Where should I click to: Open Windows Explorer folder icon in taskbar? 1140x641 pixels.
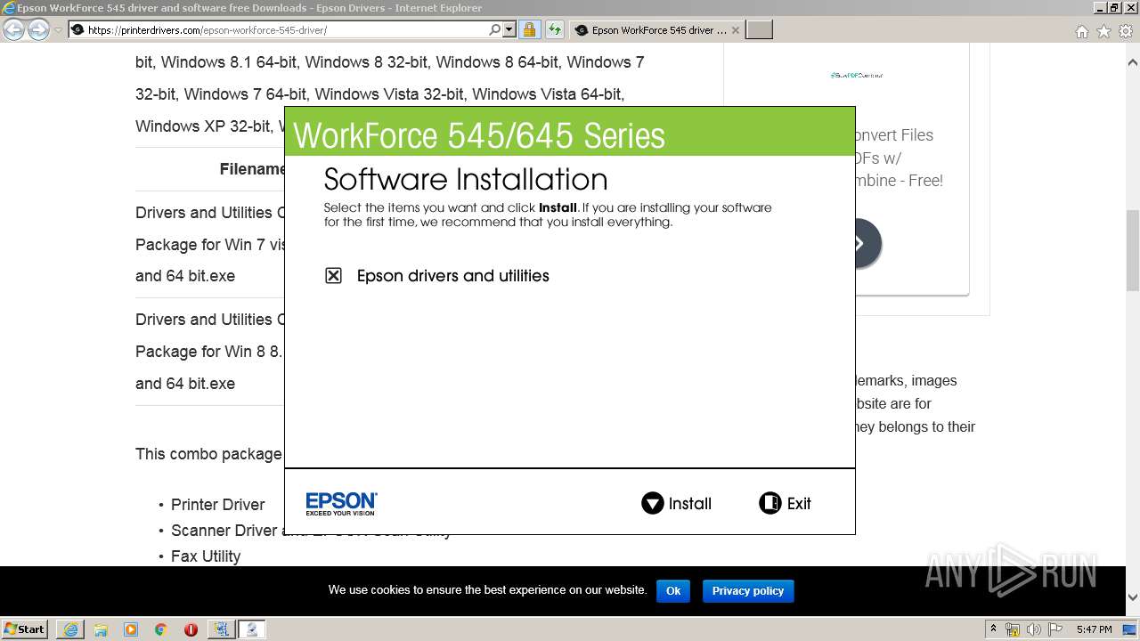[101, 629]
